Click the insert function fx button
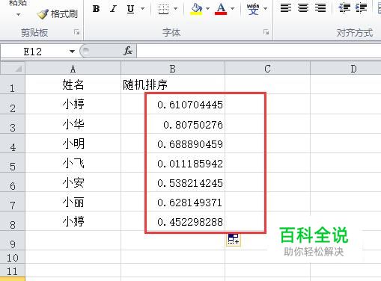Screen dimensions: 381x281 [x=128, y=52]
